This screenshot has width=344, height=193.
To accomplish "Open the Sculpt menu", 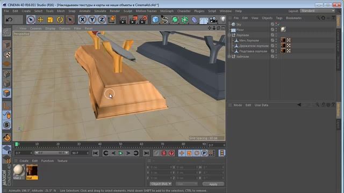I will coord(128,11).
